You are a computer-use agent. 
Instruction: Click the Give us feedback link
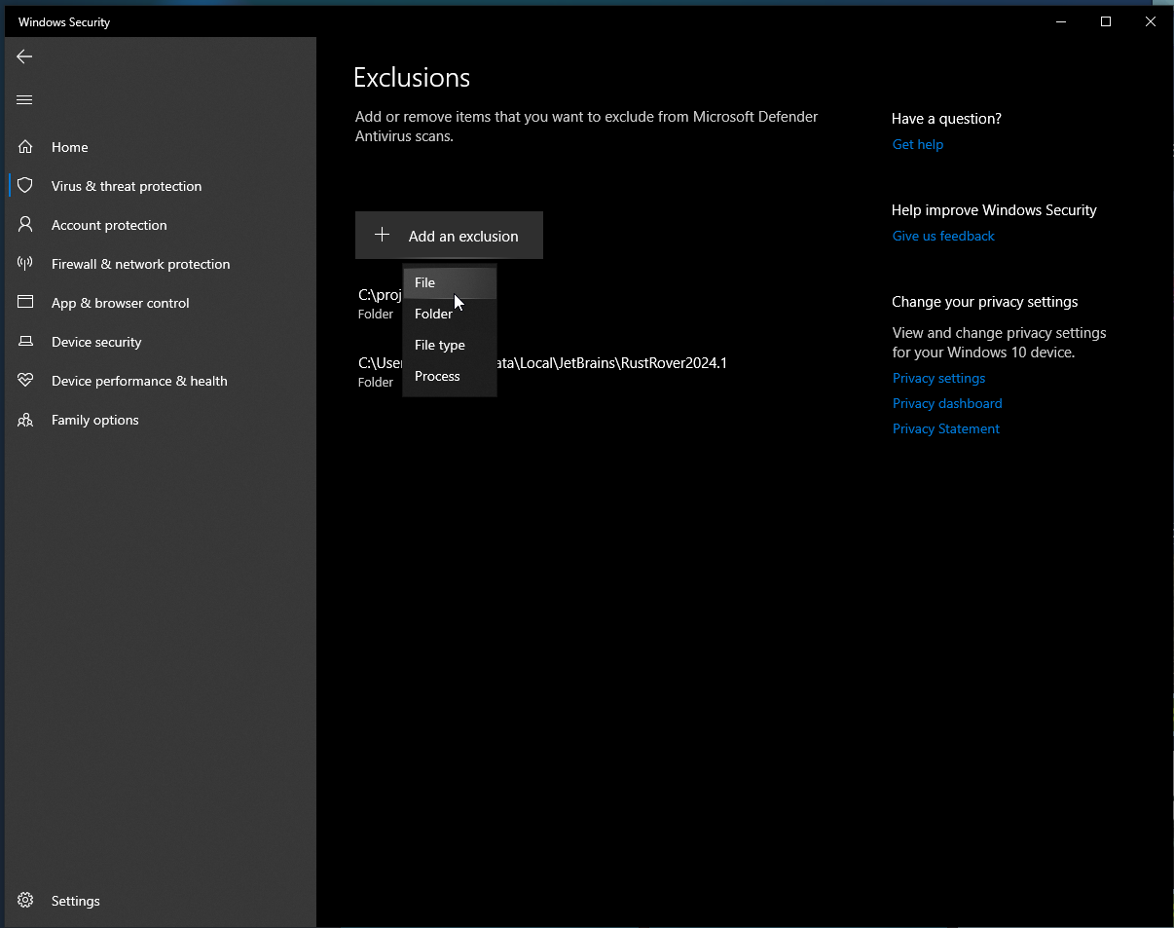pos(943,236)
